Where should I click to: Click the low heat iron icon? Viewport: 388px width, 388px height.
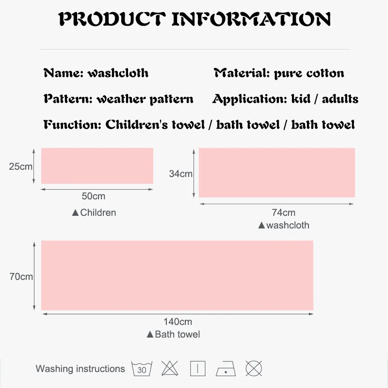tap(226, 369)
